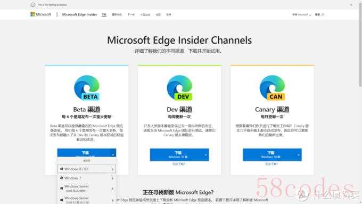The width and height of the screenshot is (362, 204).
Task: Click the "正在寻找新版 Microsoft Edge?" heading
Action: [178, 192]
